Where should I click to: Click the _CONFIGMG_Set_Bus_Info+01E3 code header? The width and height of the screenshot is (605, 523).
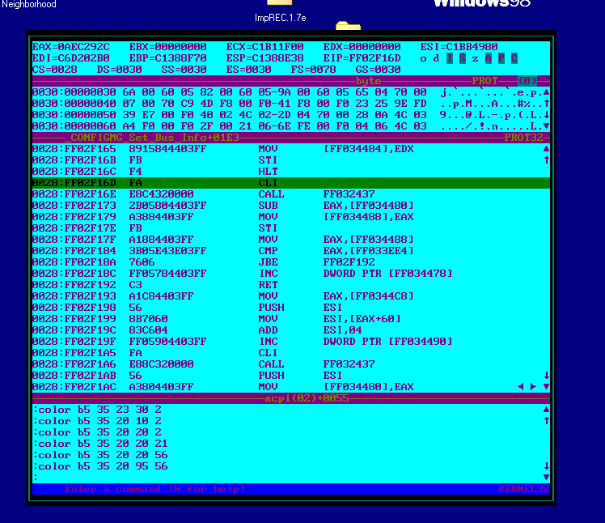pyautogui.click(x=151, y=138)
